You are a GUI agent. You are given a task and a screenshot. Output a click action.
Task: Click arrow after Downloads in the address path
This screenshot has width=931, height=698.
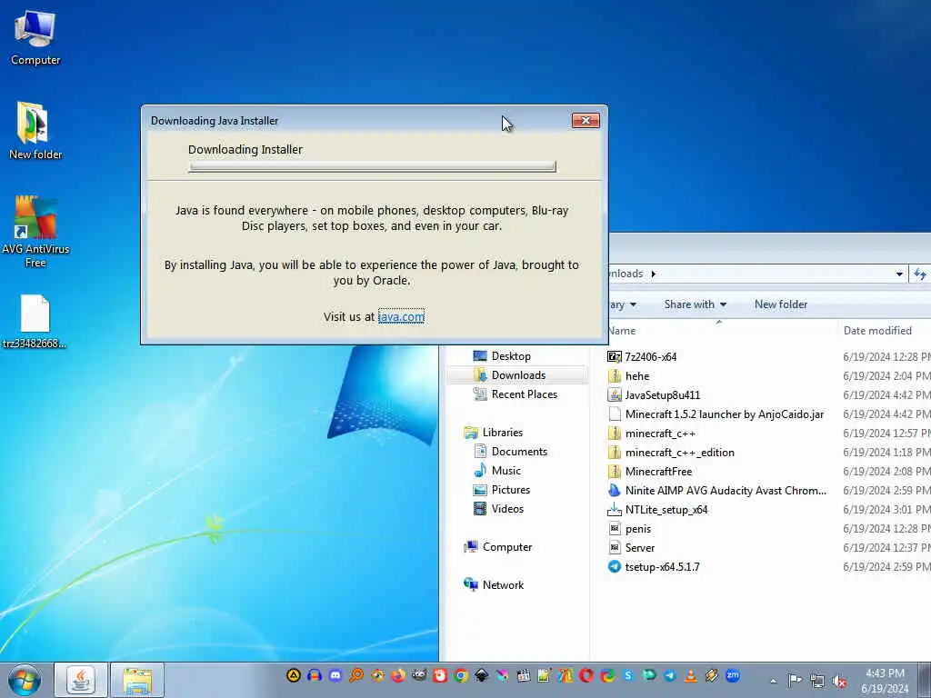(653, 274)
